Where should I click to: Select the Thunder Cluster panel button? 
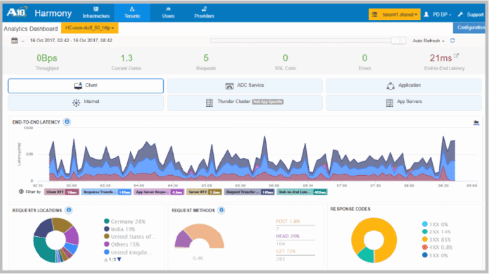pyautogui.click(x=245, y=103)
